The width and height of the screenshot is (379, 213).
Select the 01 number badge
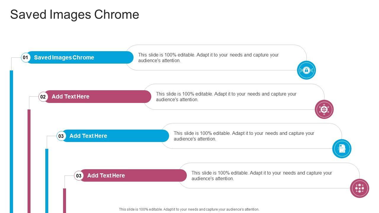pyautogui.click(x=25, y=57)
